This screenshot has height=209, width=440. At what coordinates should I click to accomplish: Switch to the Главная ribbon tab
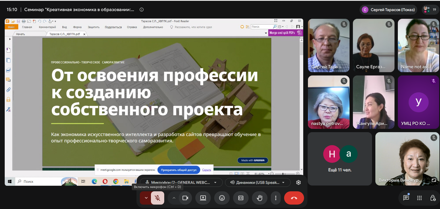pos(27,27)
